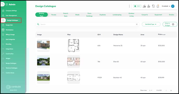Click the Design Catalogue sidebar icon

tap(3, 20)
